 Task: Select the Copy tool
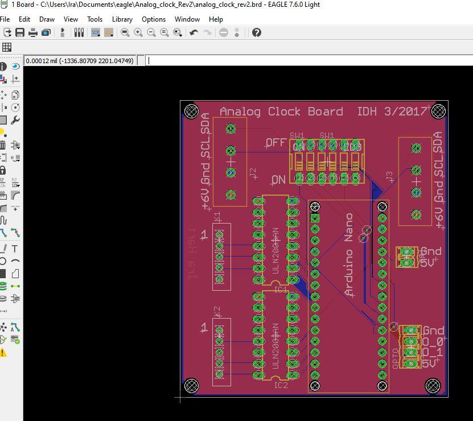coord(15,95)
